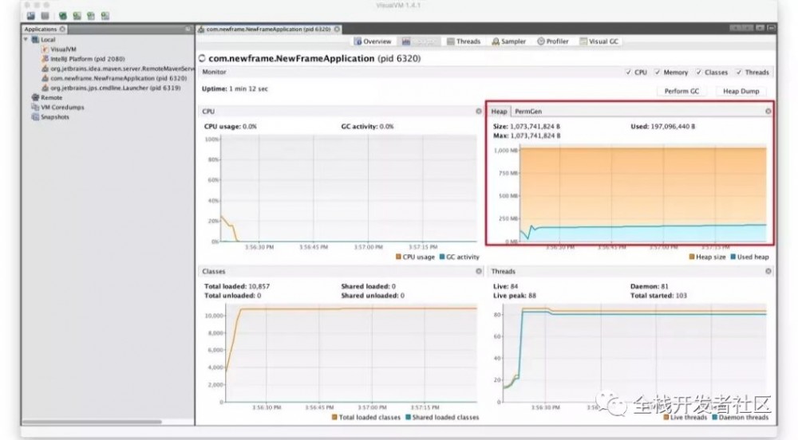
Task: Select the IntelliJ Platform process icon
Action: (x=45, y=59)
